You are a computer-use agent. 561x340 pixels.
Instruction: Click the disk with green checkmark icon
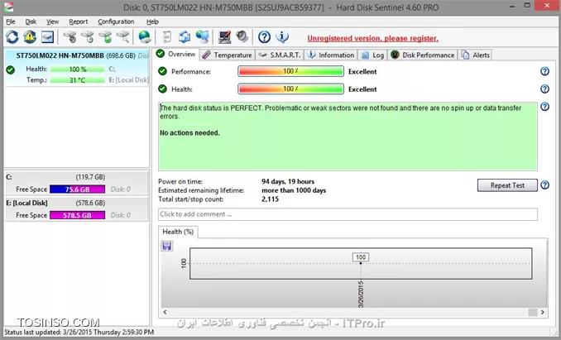106,37
